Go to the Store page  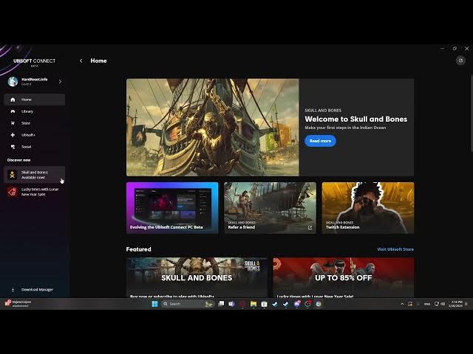coord(26,123)
